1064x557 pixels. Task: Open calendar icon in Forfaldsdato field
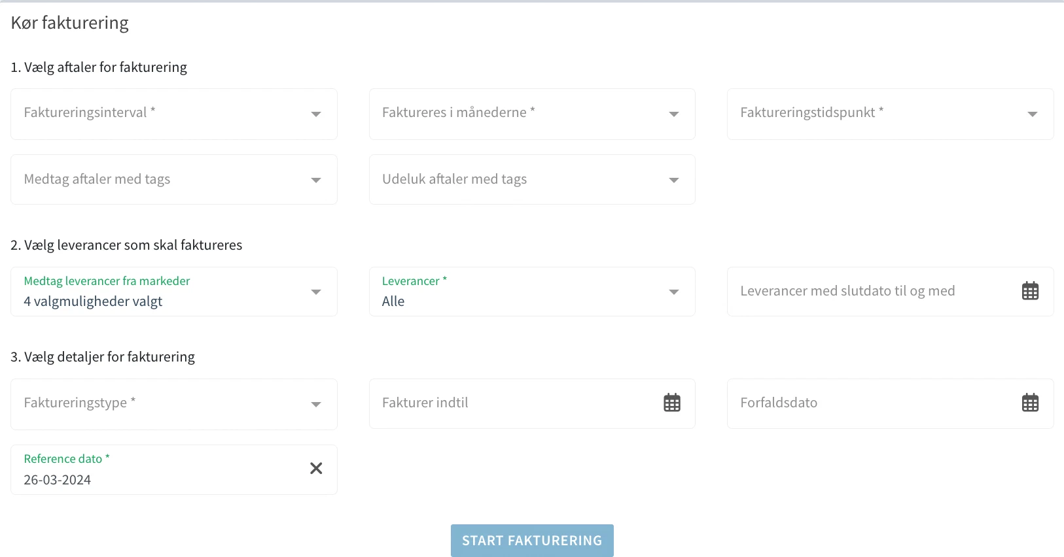(1030, 403)
